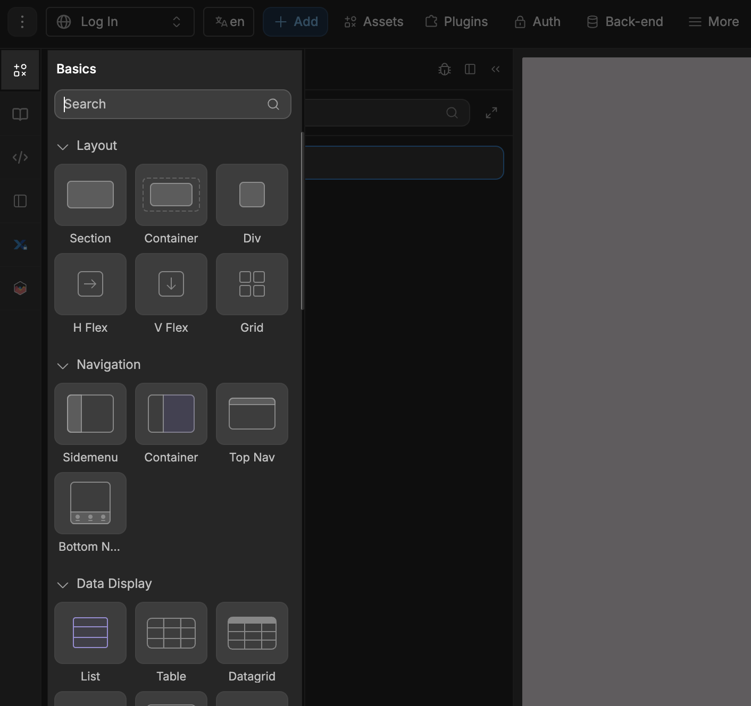
Task: Click the split layout panel icon
Action: click(470, 69)
